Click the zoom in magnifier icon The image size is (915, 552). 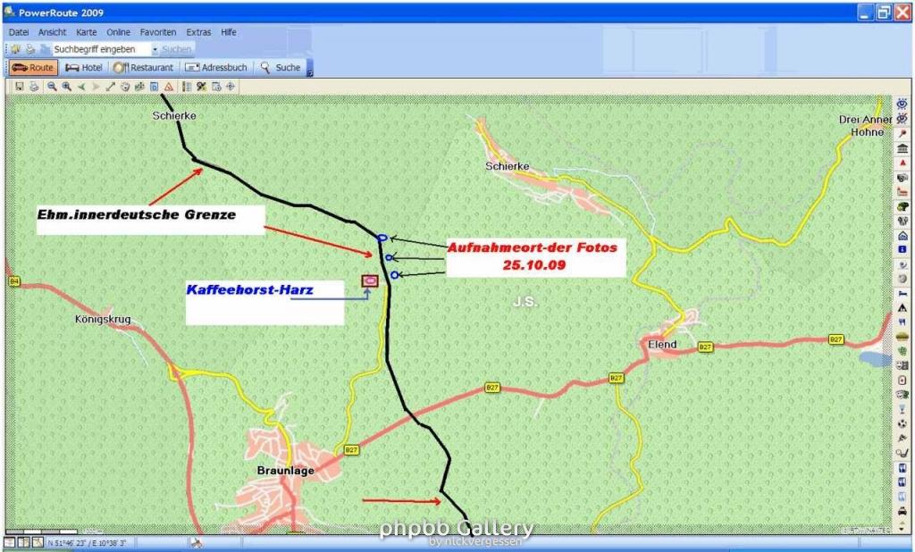point(66,87)
